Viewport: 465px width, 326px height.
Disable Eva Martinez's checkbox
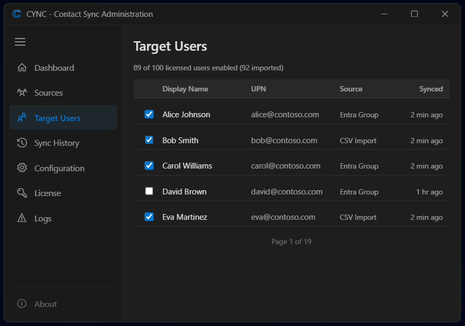pos(149,217)
